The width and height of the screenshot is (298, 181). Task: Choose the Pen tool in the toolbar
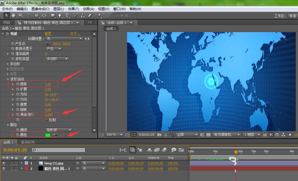tap(60, 15)
